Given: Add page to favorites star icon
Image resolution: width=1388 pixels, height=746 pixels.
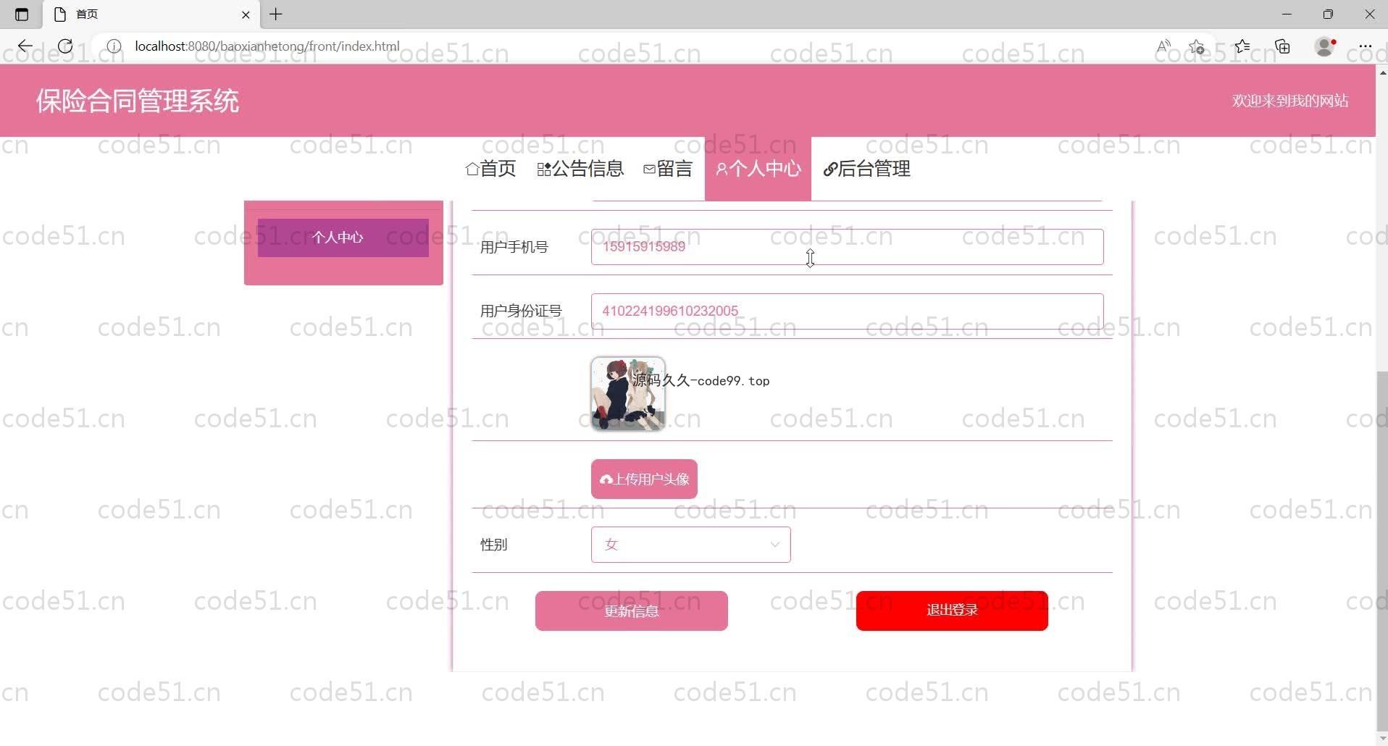Looking at the screenshot, I should click(x=1197, y=46).
